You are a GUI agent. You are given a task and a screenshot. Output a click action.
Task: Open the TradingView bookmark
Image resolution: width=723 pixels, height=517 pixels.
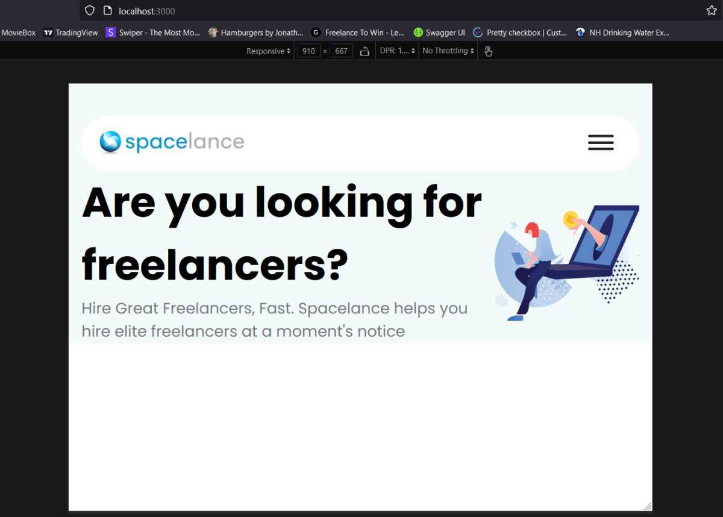(71, 33)
